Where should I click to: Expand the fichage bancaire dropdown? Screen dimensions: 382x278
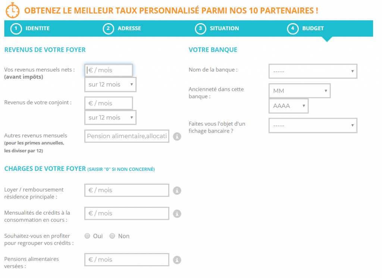click(x=313, y=126)
